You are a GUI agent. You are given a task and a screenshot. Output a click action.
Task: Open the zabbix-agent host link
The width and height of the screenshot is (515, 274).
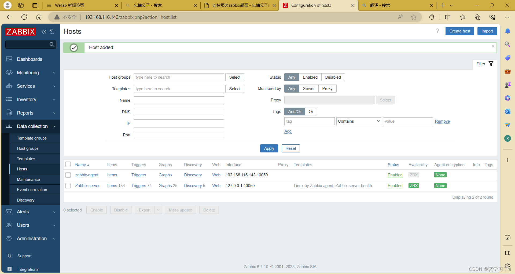click(x=87, y=175)
